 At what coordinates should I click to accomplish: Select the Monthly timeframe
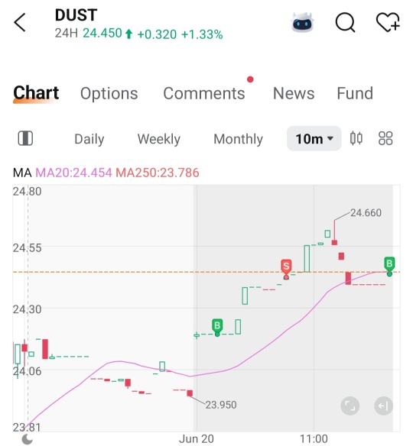[238, 139]
